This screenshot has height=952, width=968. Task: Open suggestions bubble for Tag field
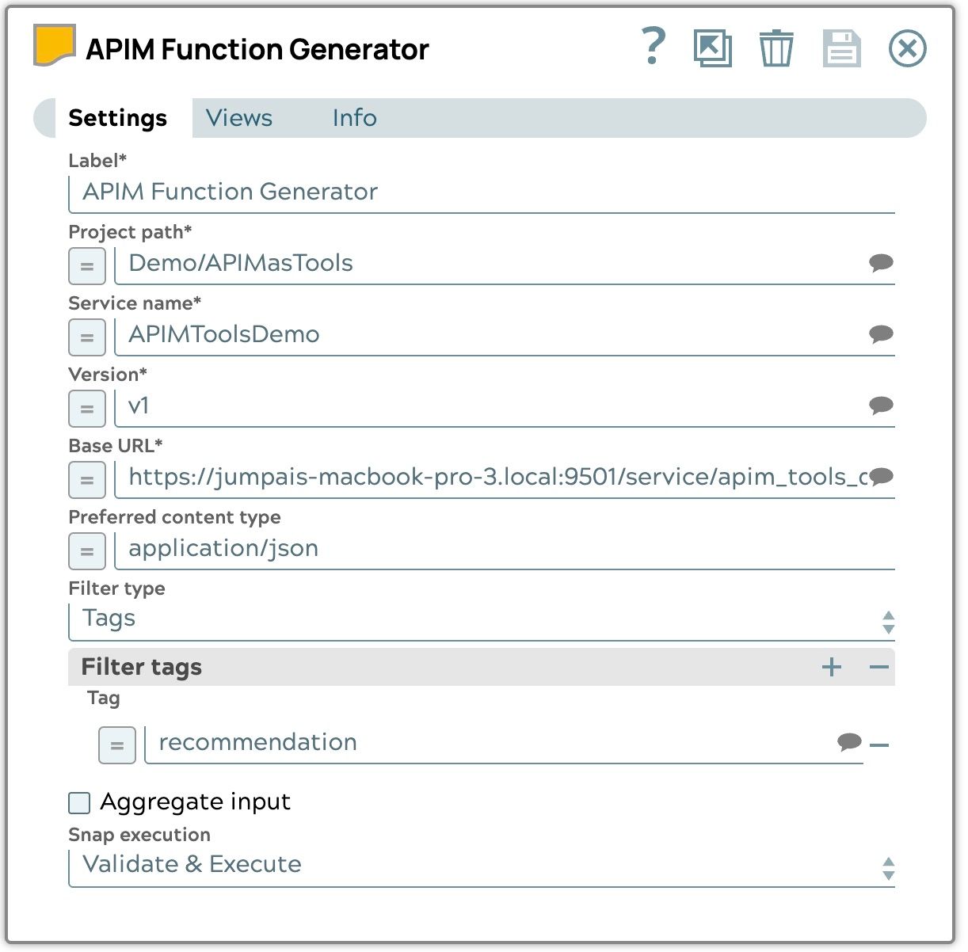pos(849,742)
